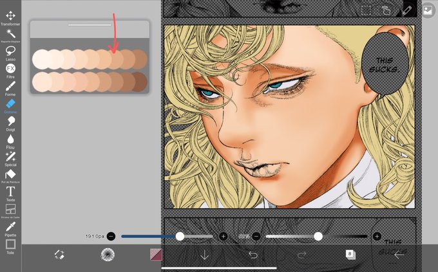
Task: Decrease brush thickness with minus button
Action: (111, 236)
